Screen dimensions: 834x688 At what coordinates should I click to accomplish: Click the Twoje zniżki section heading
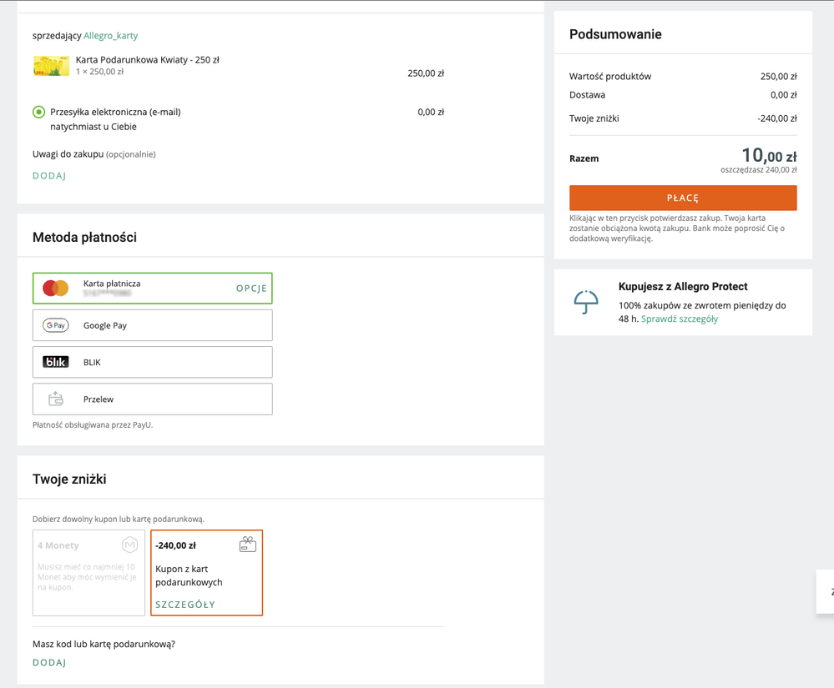click(x=69, y=480)
